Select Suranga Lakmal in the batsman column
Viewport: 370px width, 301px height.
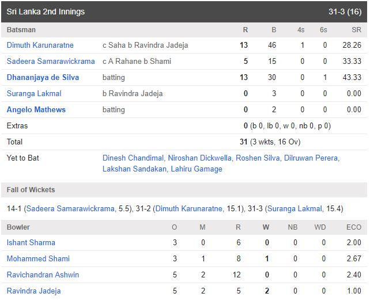click(33, 93)
